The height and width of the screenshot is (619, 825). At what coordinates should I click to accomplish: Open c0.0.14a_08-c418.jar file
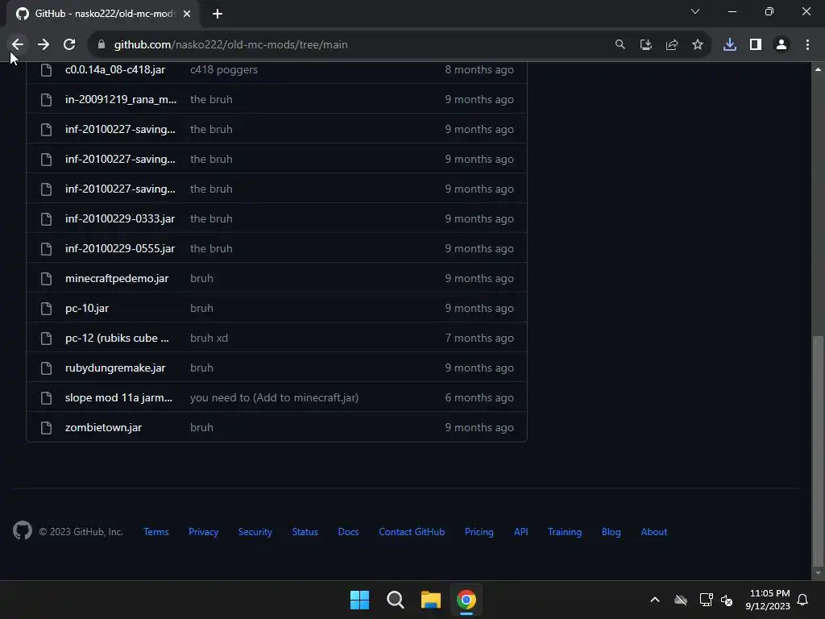coord(115,69)
